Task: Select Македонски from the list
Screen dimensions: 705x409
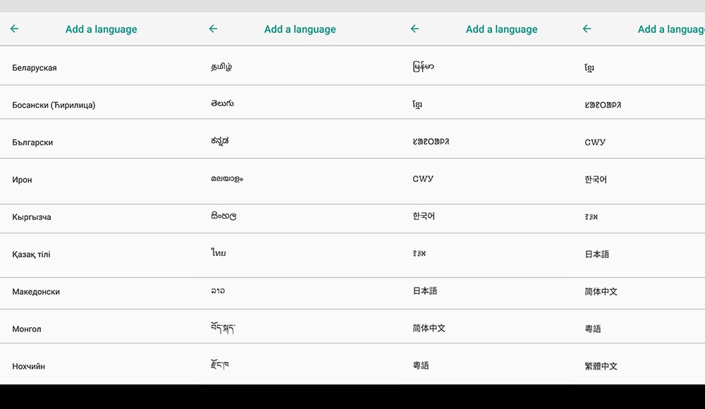Action: click(x=36, y=292)
